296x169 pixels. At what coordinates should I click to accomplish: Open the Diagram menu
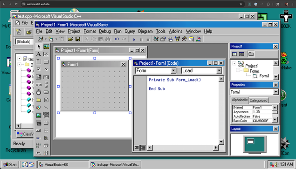(145, 31)
